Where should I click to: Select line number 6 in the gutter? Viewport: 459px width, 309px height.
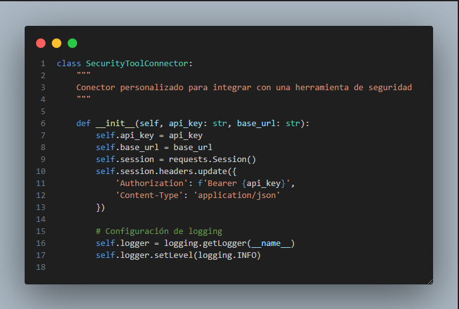coord(42,123)
